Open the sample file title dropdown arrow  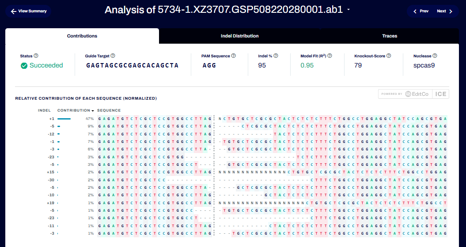coord(349,10)
